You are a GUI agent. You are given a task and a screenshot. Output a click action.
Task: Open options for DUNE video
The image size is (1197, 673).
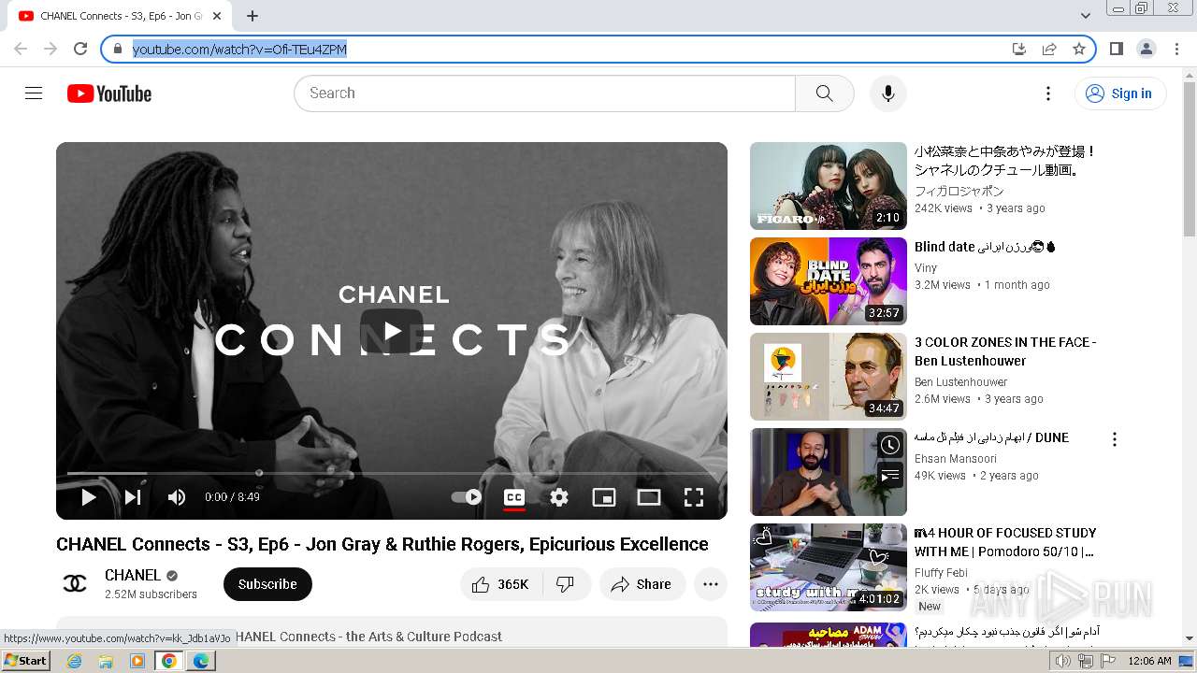point(1114,439)
